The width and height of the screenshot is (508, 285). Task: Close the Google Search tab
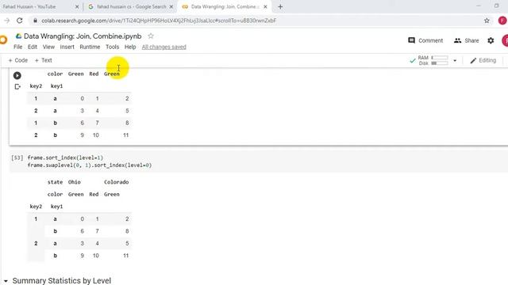pos(171,6)
